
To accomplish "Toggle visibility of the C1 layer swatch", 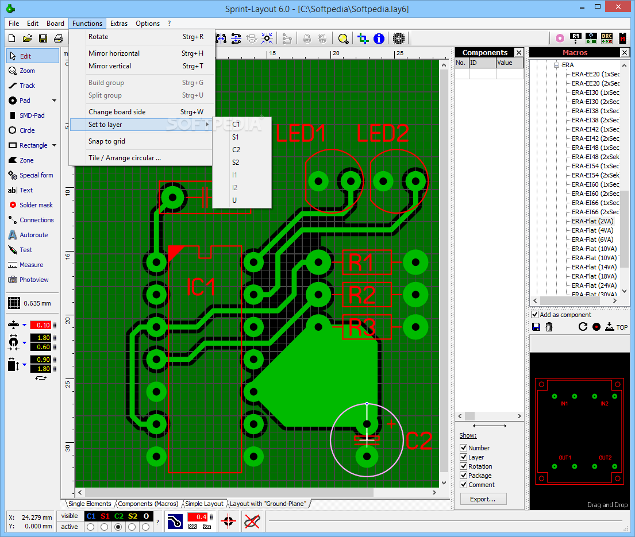I will point(91,516).
